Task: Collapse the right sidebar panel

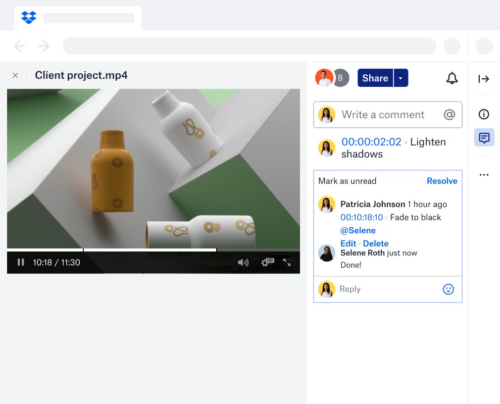Action: coord(484,79)
